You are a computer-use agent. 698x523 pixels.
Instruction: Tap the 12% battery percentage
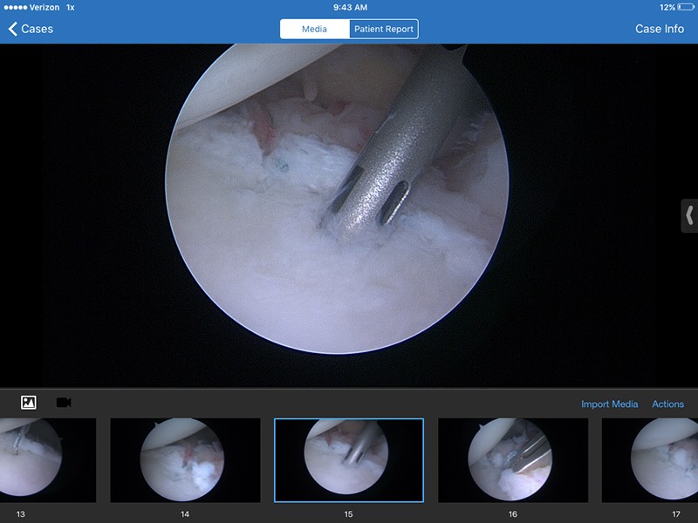point(667,8)
